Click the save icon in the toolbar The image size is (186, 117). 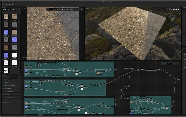coord(12,4)
